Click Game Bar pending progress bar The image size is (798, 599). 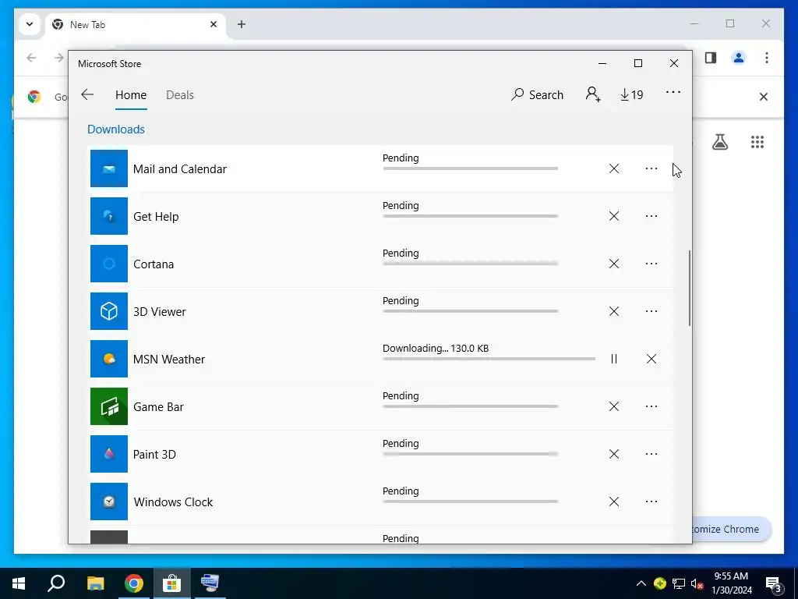click(x=470, y=406)
